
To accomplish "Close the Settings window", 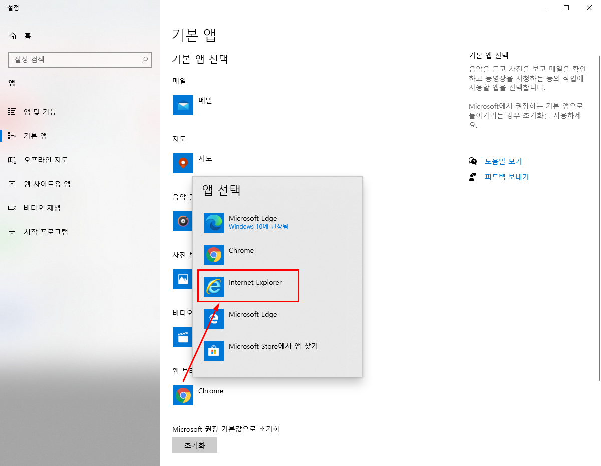I will pyautogui.click(x=589, y=8).
